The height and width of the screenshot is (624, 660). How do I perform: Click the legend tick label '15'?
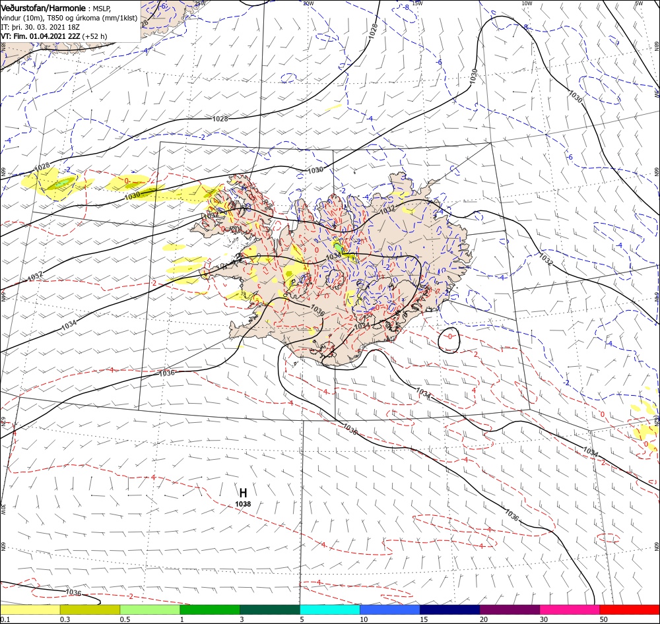pyautogui.click(x=424, y=619)
